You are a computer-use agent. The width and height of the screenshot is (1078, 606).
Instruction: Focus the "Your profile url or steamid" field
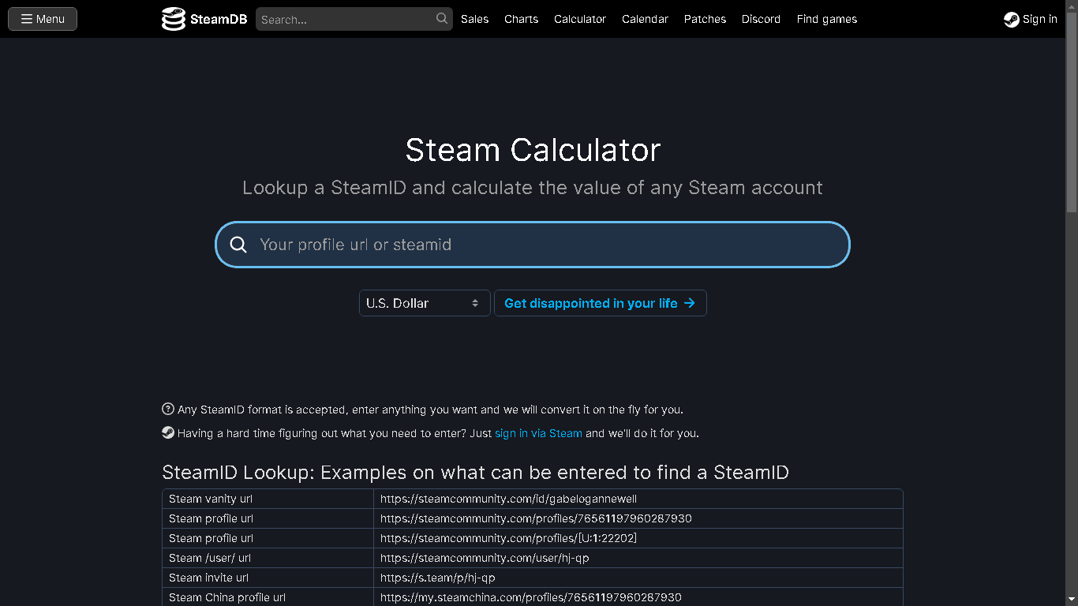(x=533, y=245)
